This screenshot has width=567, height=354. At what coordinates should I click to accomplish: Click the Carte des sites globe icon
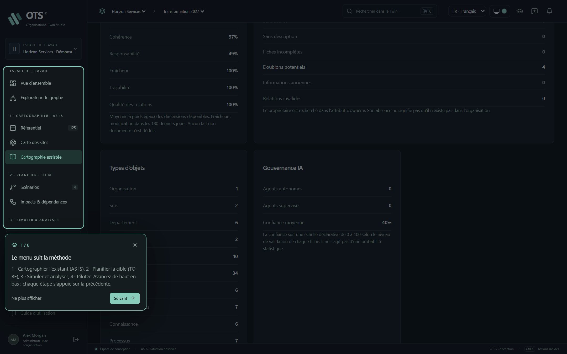click(x=13, y=142)
